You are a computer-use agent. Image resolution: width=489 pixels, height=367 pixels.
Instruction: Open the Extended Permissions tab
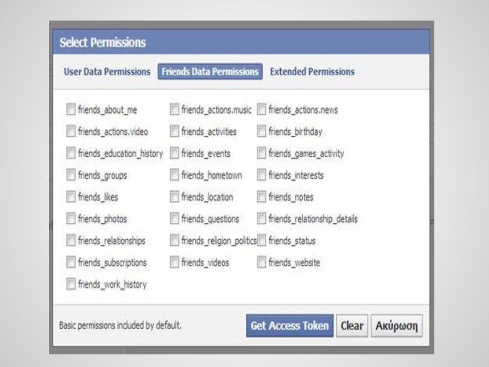tap(312, 72)
